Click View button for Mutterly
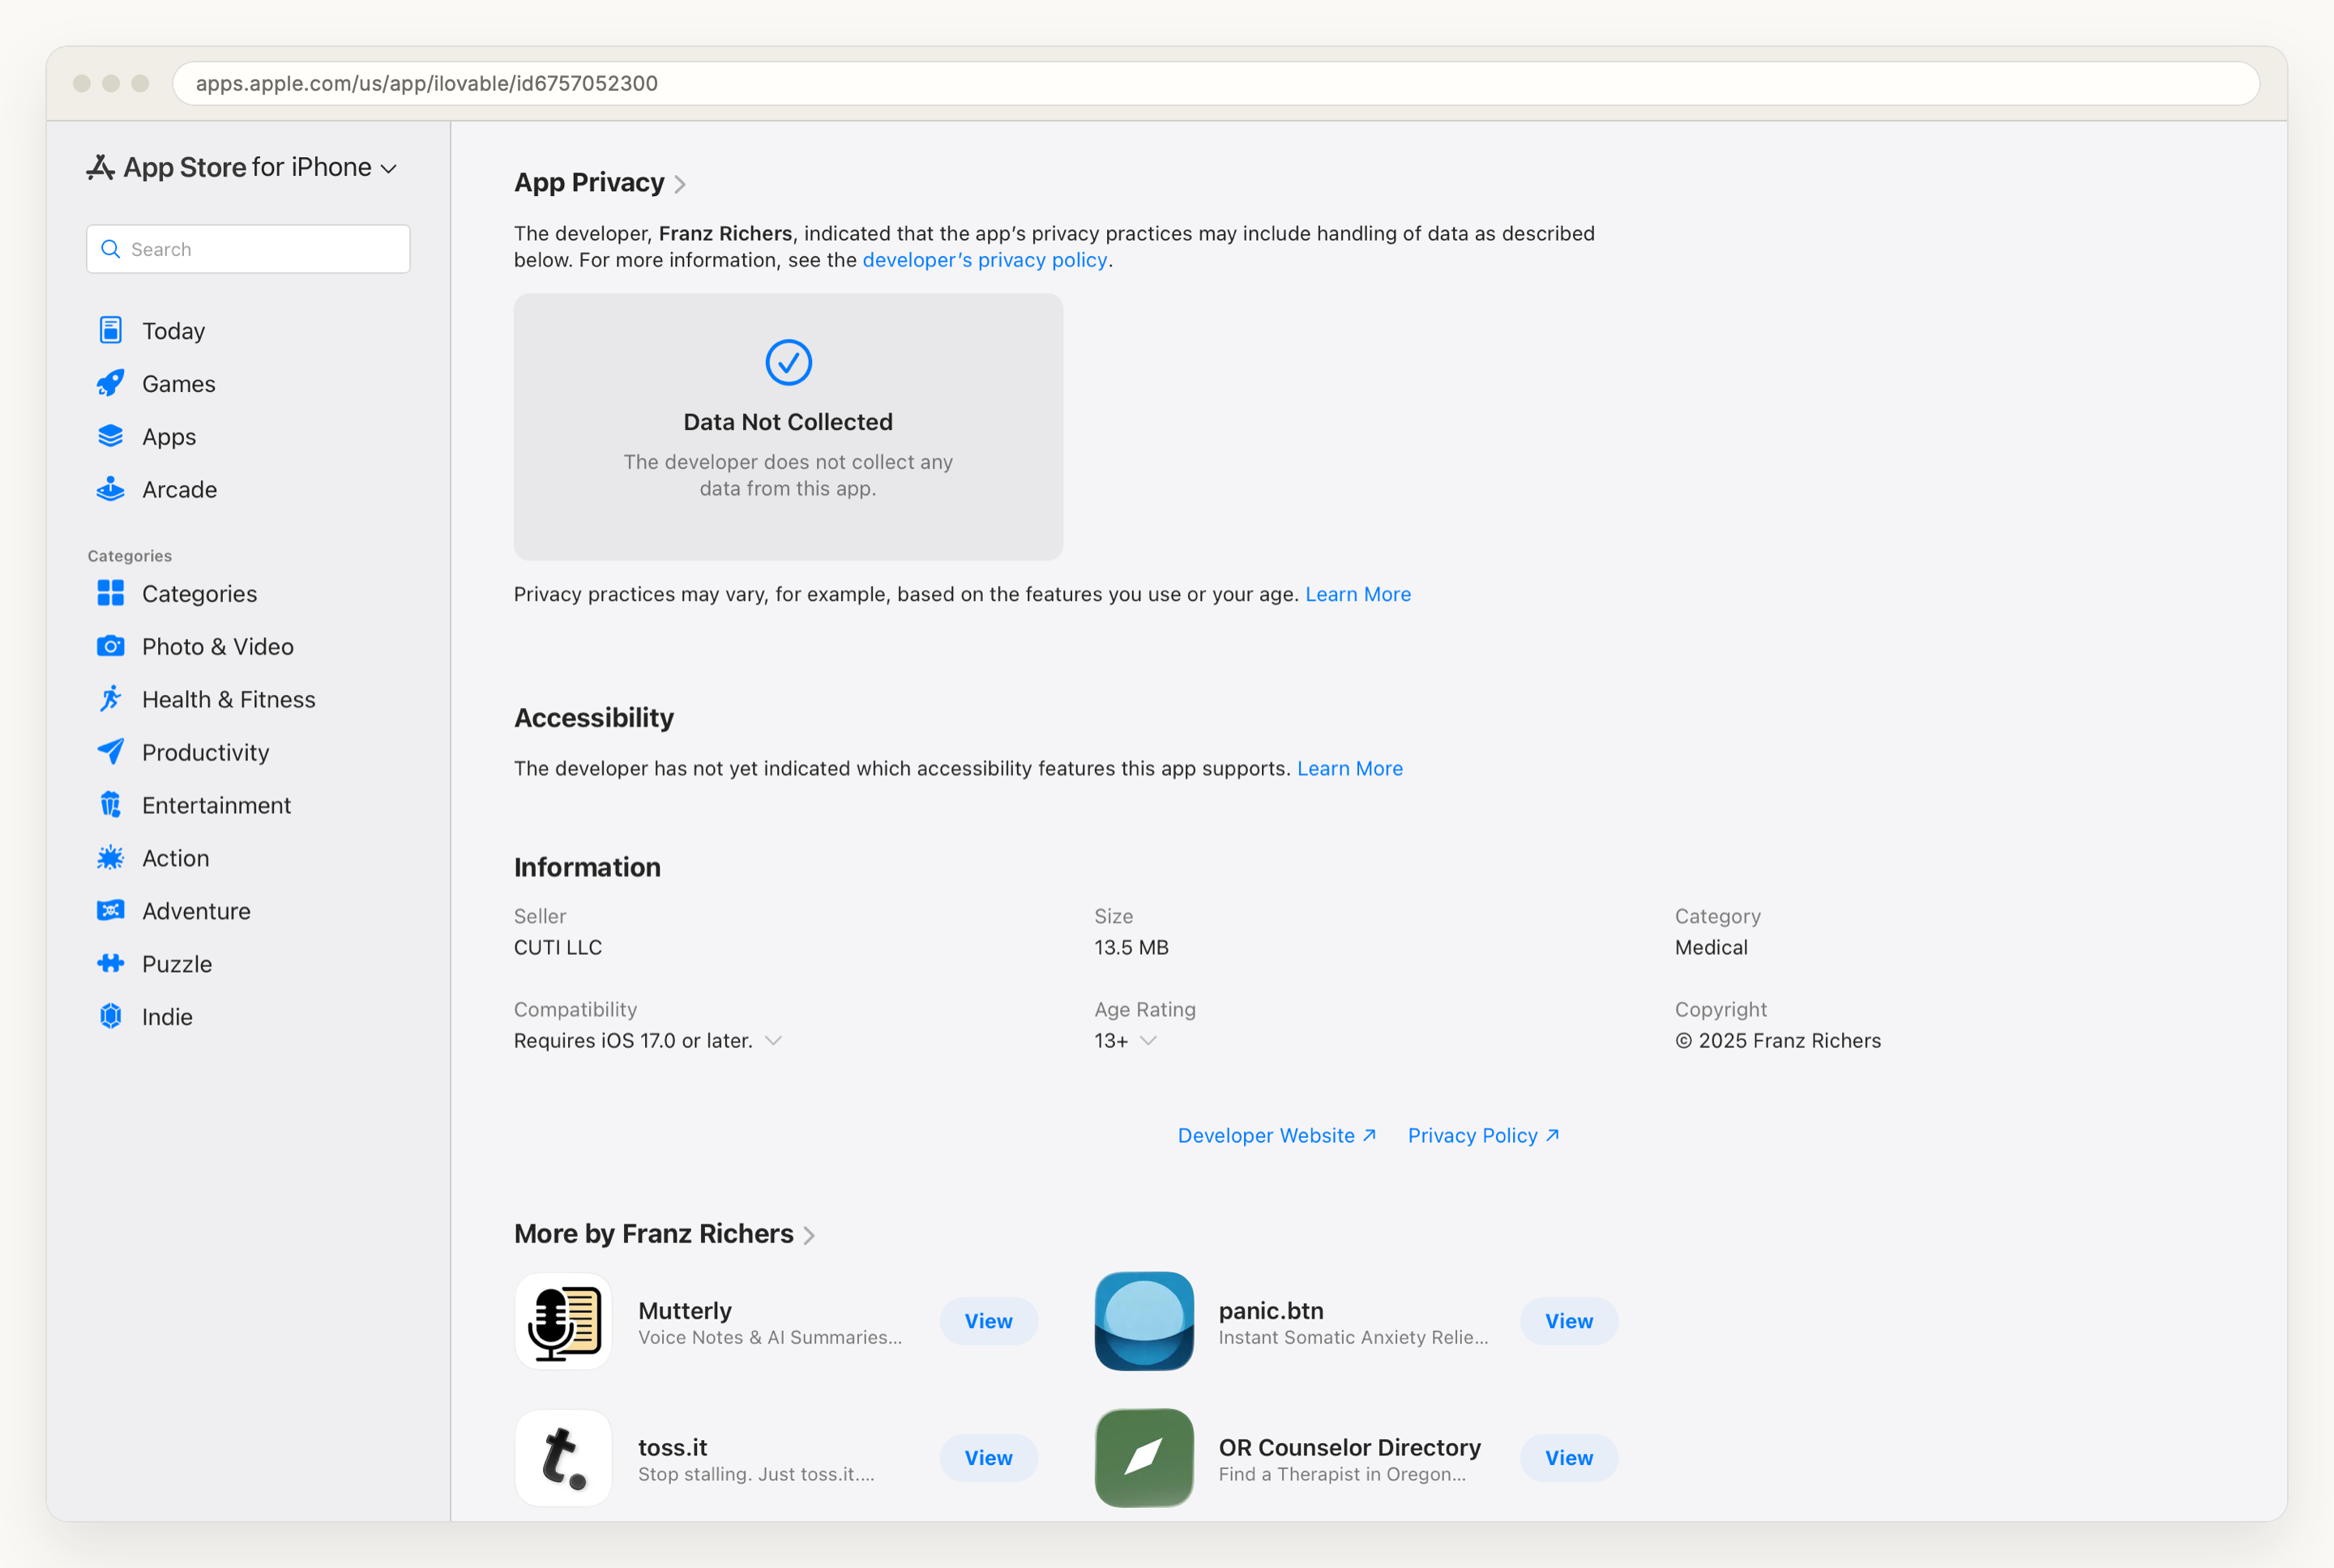This screenshot has height=1568, width=2334. point(989,1321)
